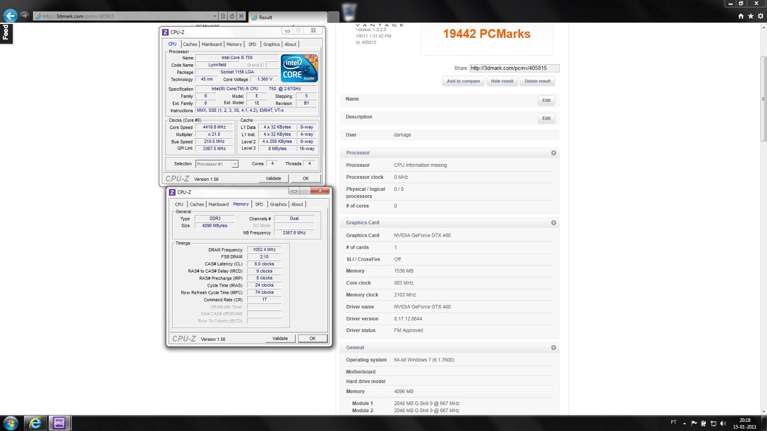
Task: Click NVIDIA GeForce GTX 480 Graphics Card value
Action: 422,235
